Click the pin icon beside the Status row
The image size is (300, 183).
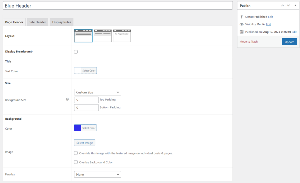(x=242, y=17)
